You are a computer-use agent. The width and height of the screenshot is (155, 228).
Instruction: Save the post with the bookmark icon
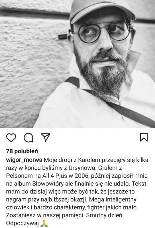144,137
